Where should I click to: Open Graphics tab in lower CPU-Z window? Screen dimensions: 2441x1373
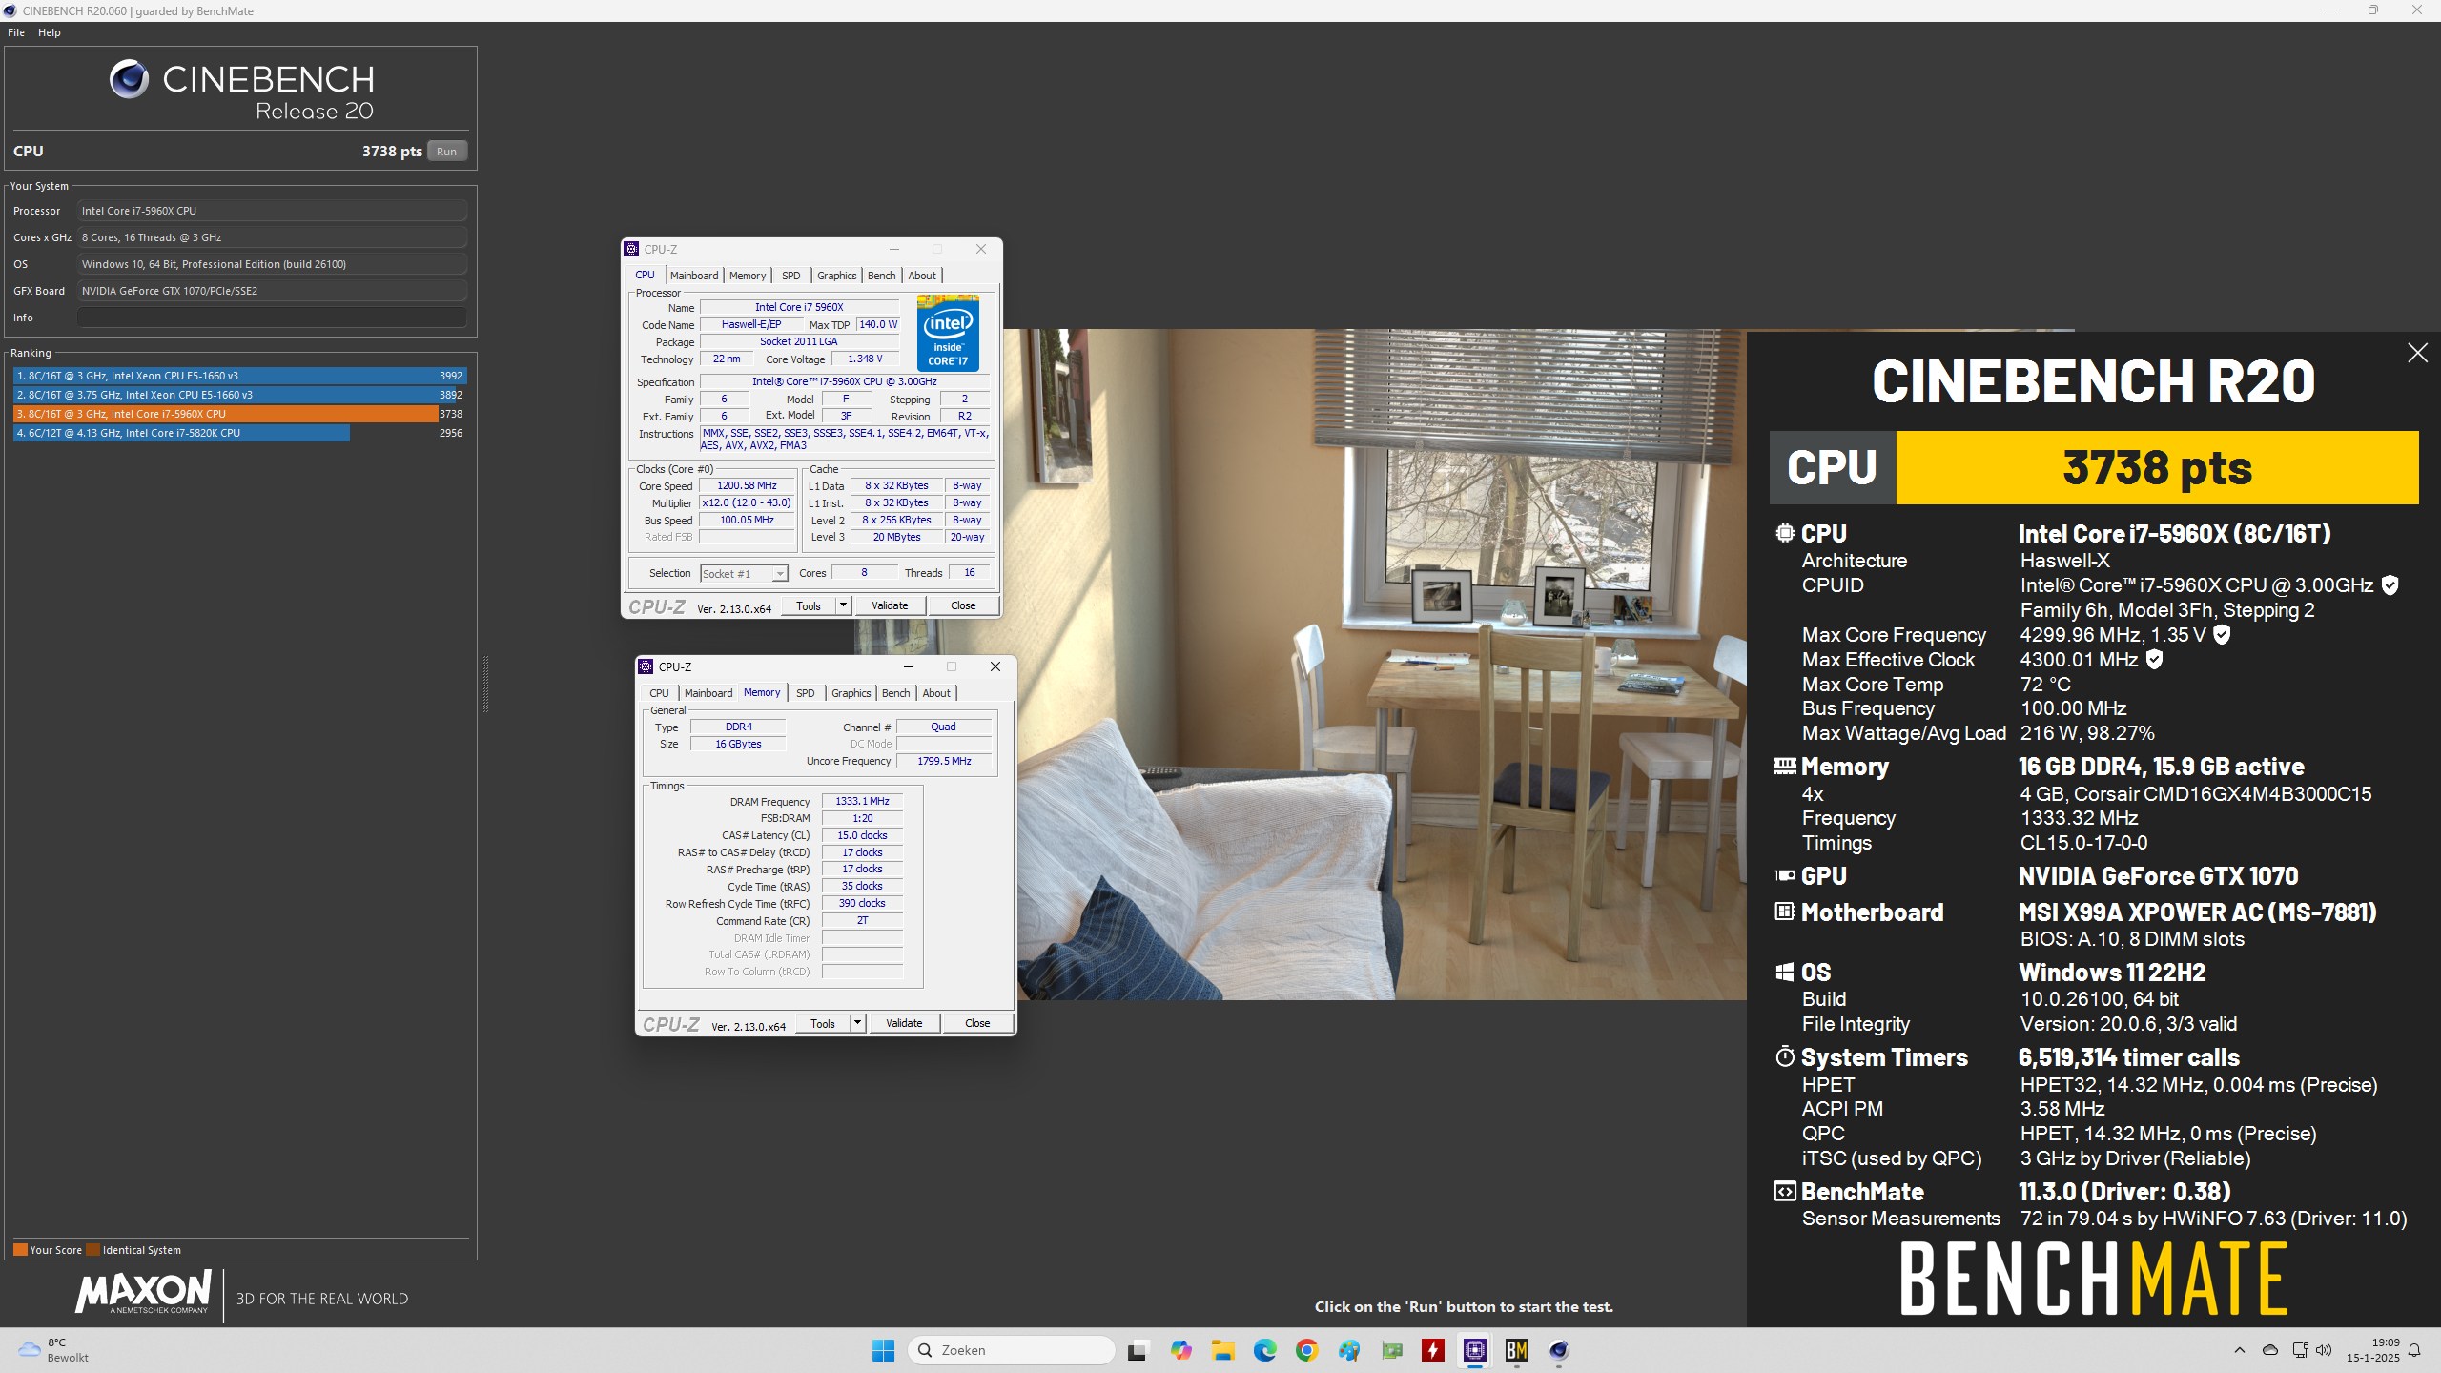point(851,693)
